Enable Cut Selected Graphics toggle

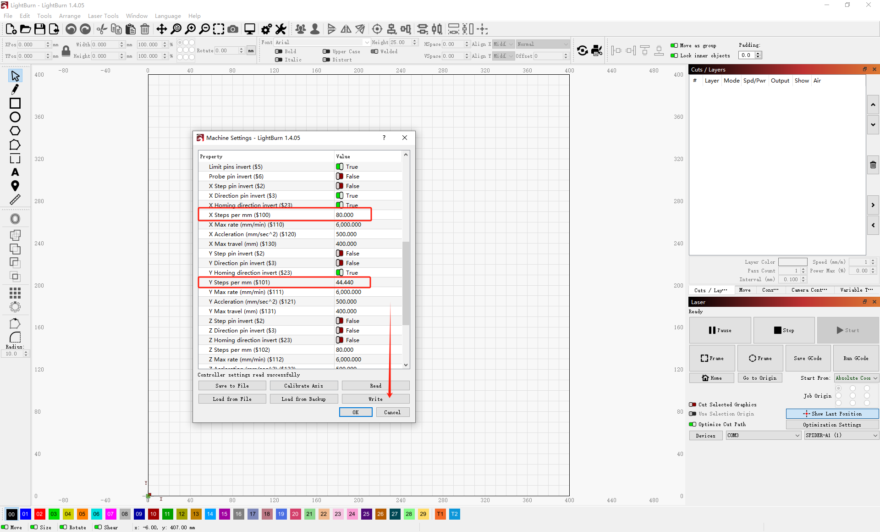click(x=693, y=405)
